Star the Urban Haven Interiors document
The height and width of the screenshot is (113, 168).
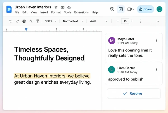pyautogui.click(x=56, y=7)
